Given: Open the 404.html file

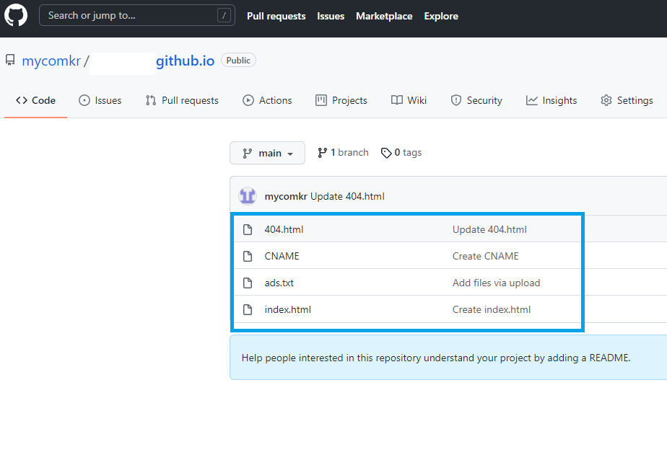Looking at the screenshot, I should [x=284, y=229].
